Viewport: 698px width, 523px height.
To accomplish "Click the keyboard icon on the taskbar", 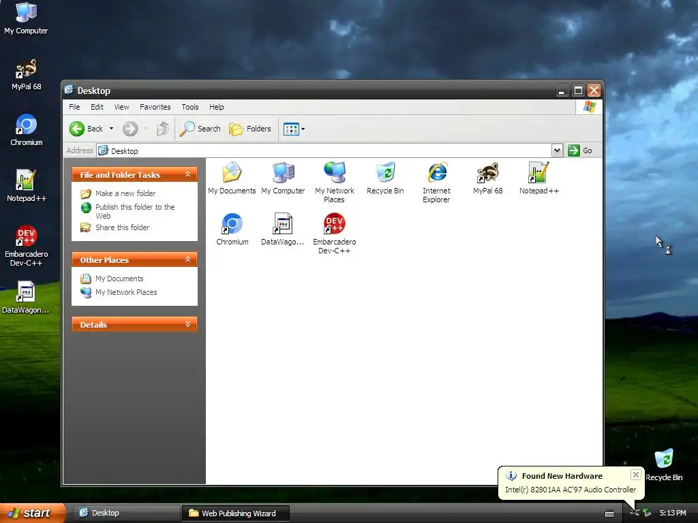I will click(609, 513).
